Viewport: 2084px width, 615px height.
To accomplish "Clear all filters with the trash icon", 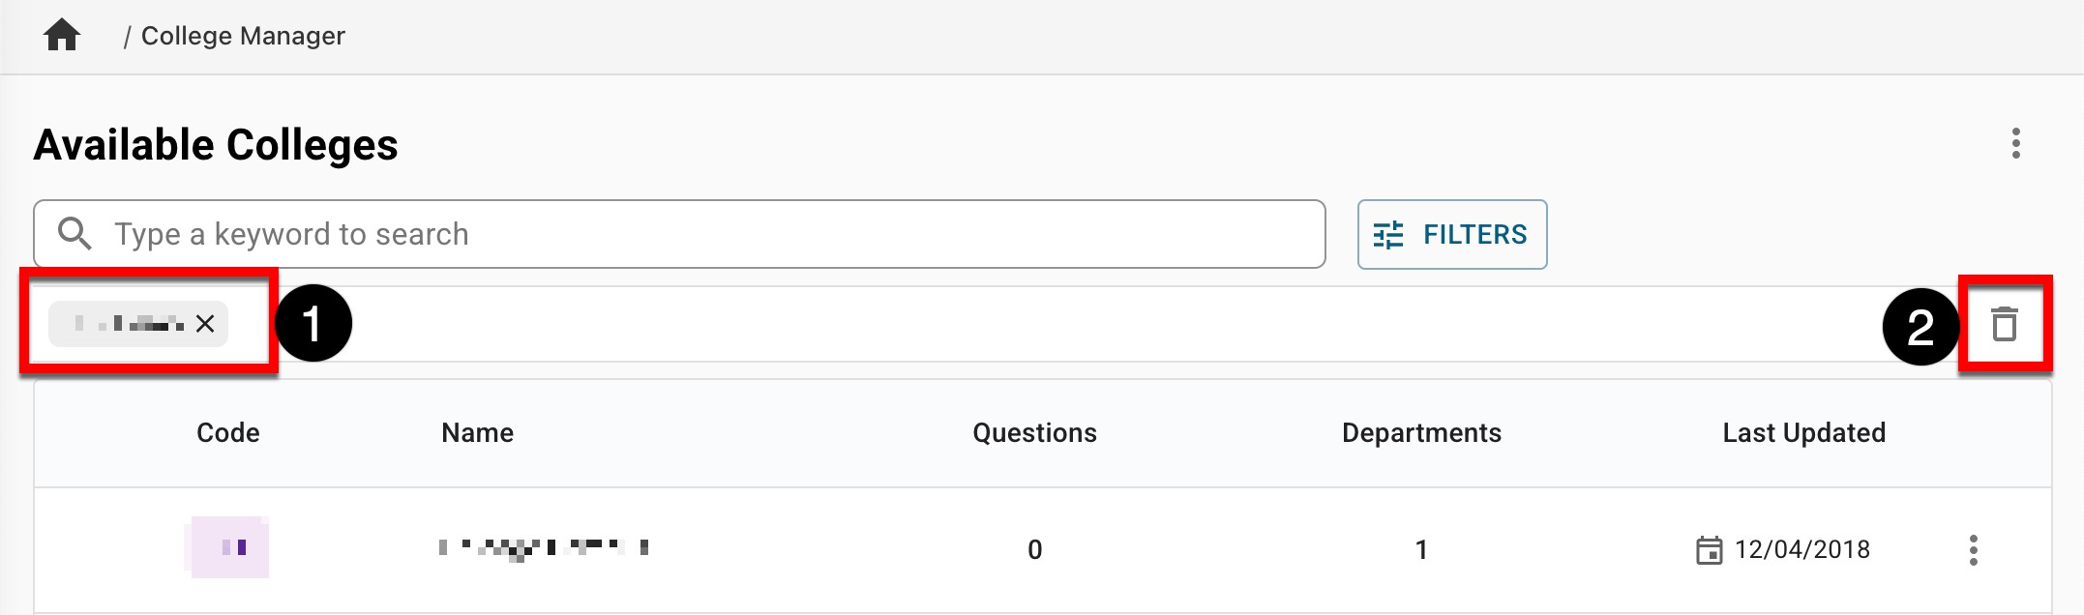I will (x=2005, y=324).
